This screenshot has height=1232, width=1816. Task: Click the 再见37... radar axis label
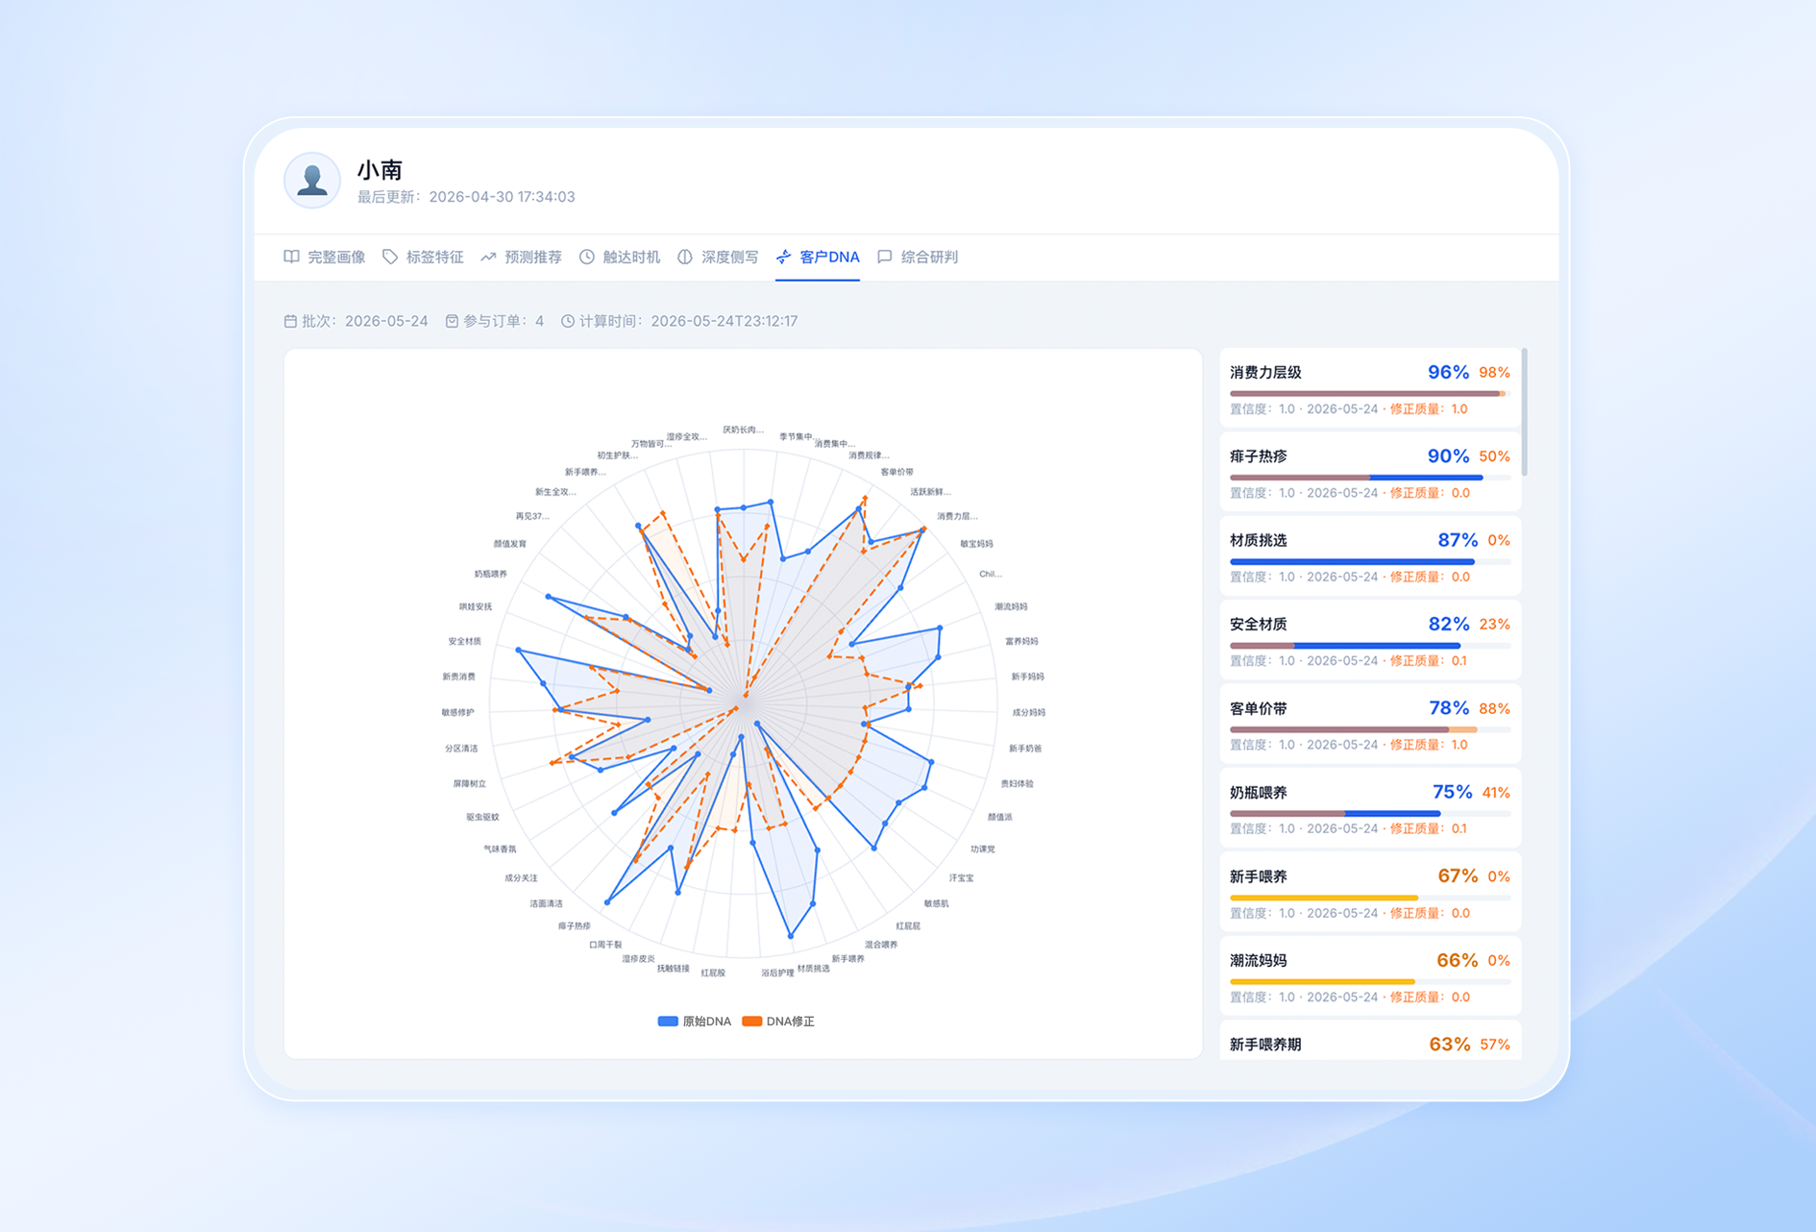pyautogui.click(x=532, y=516)
